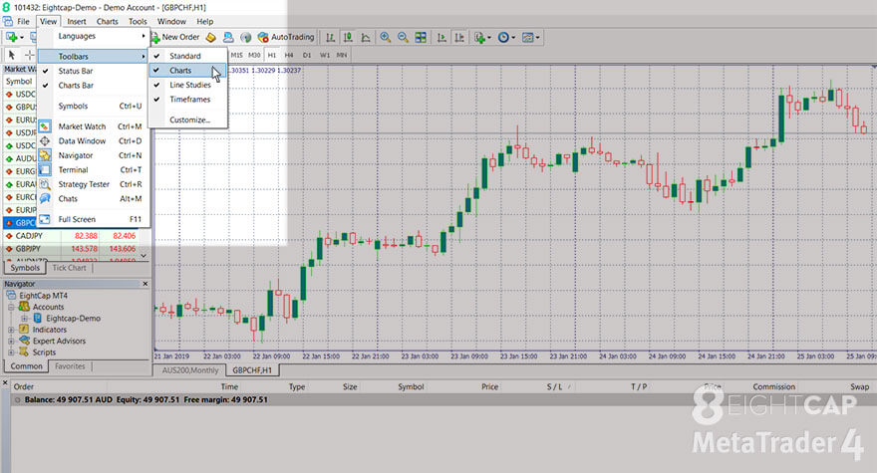Expand the Indicators tree node
877x473 pixels.
click(11, 330)
